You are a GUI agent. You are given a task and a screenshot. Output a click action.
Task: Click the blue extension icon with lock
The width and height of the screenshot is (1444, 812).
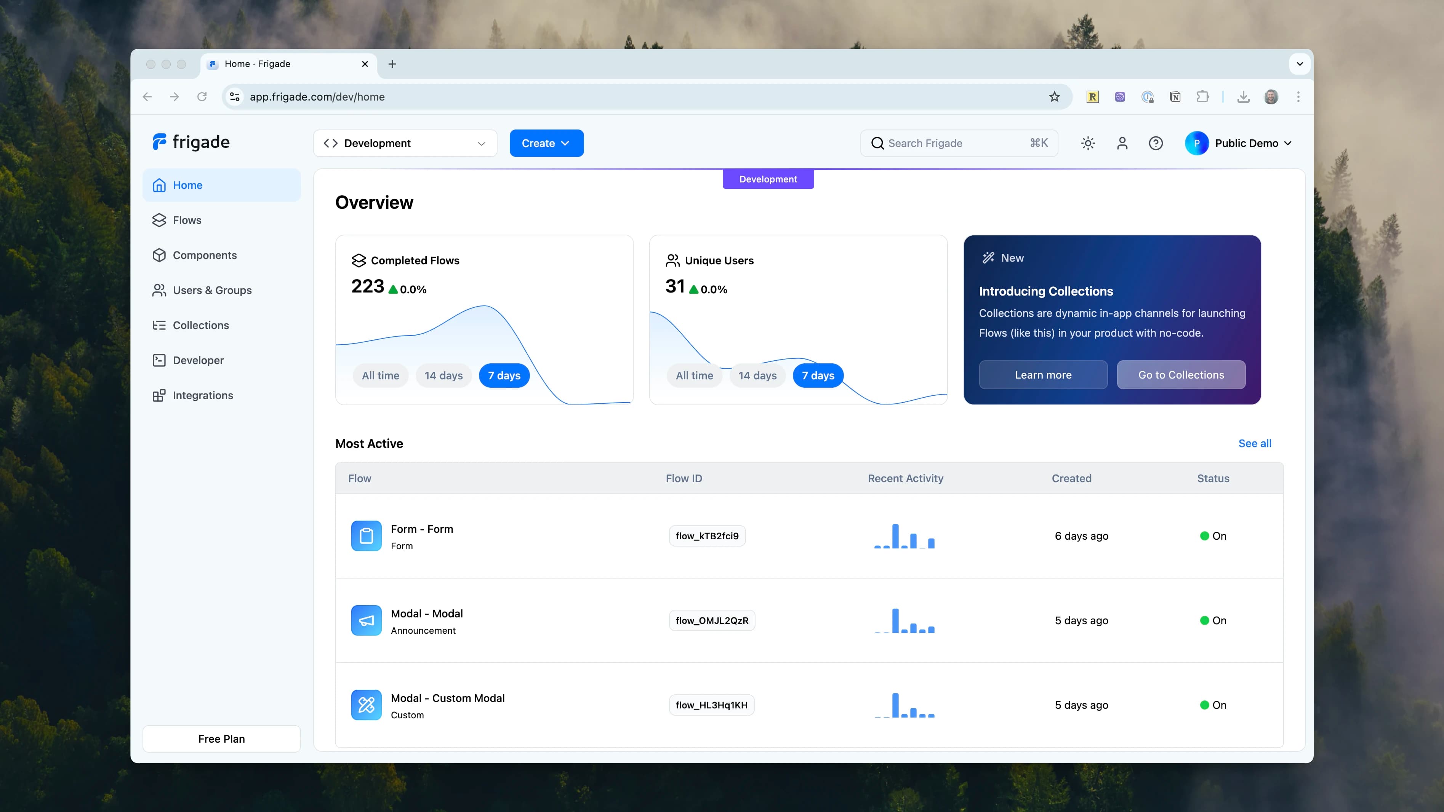tap(1148, 97)
